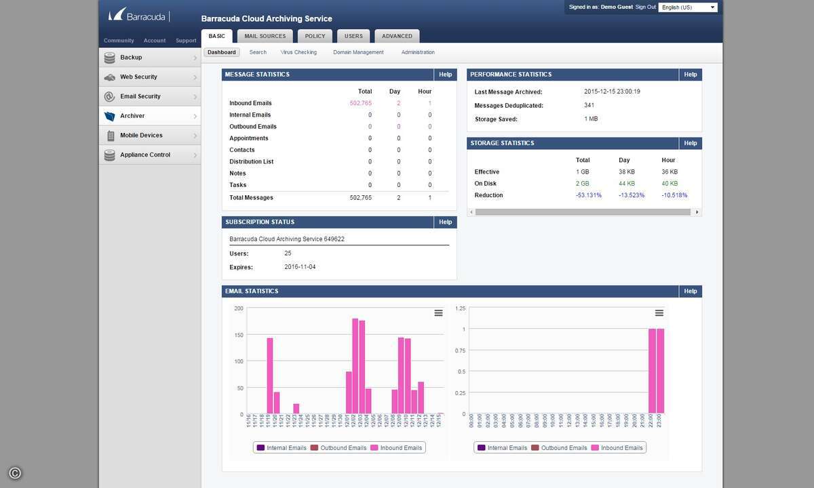This screenshot has height=488, width=814.
Task: Click the Storage Statistics horizontal scrollbar
Action: 583,212
